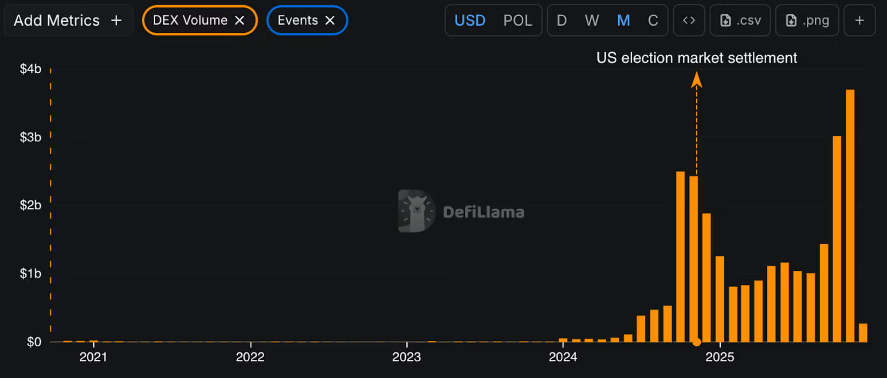Open the Add Metrics menu

(67, 20)
